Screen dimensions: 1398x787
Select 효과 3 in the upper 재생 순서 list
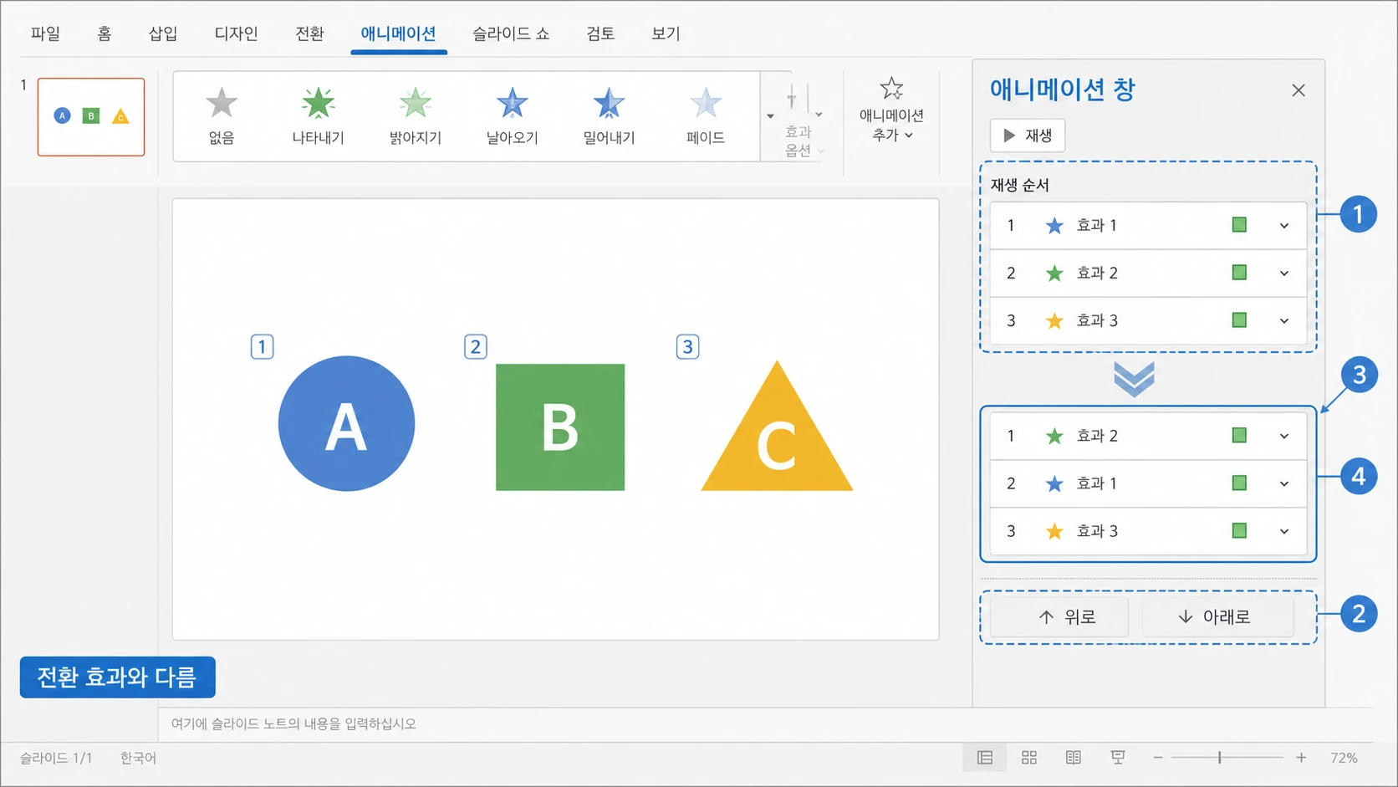coord(1148,320)
